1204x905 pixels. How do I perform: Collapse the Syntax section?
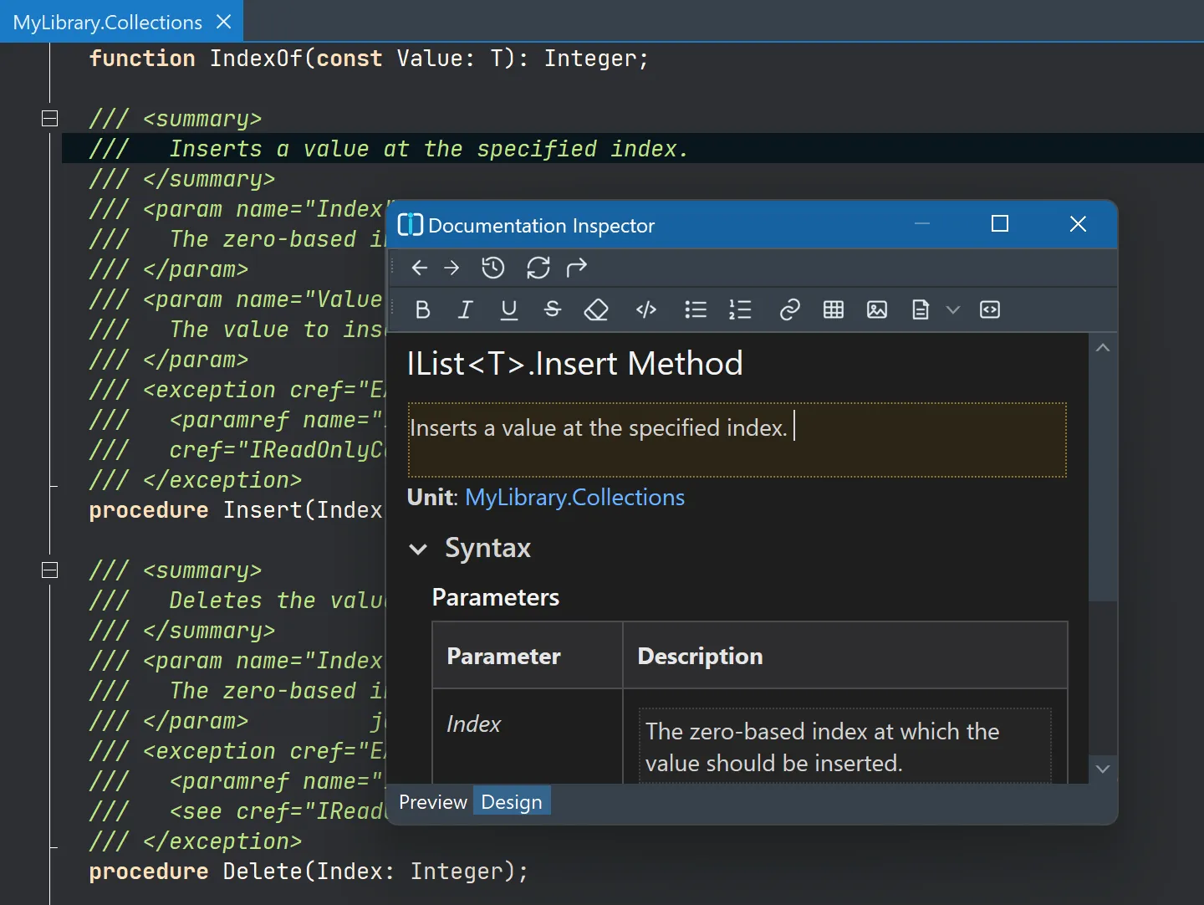pyautogui.click(x=418, y=549)
